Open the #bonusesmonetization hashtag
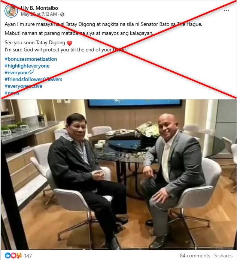 pyautogui.click(x=31, y=59)
